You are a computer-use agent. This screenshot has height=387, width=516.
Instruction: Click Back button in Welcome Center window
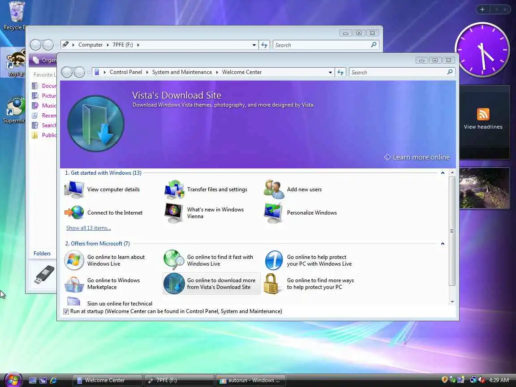tap(67, 72)
